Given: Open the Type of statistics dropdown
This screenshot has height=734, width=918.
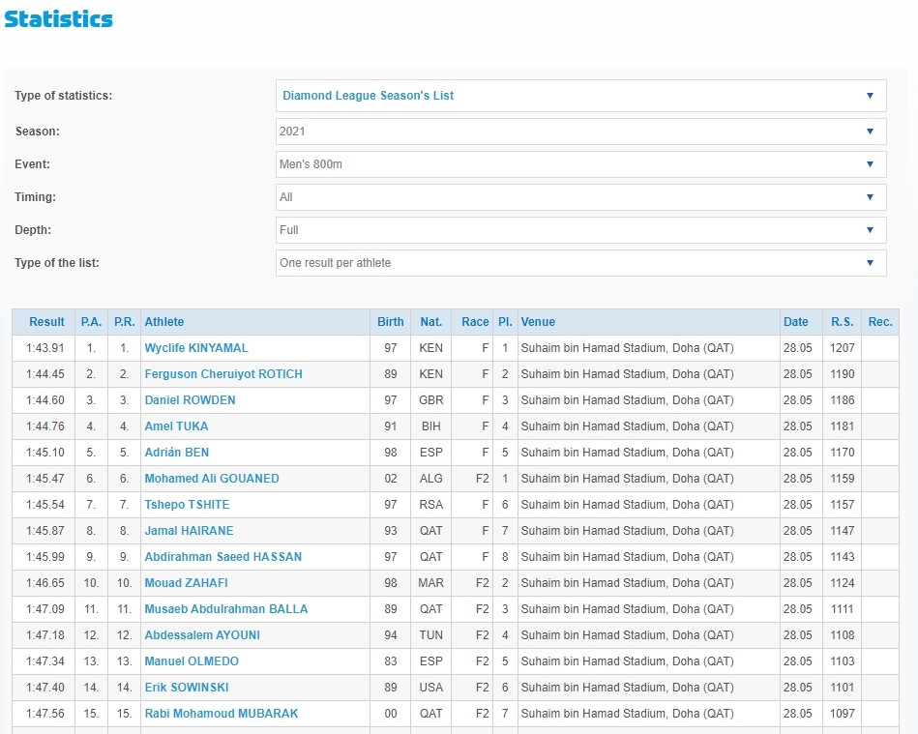Looking at the screenshot, I should [x=580, y=96].
